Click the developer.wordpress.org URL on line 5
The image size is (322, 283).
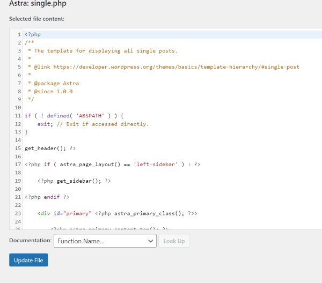(x=176, y=67)
